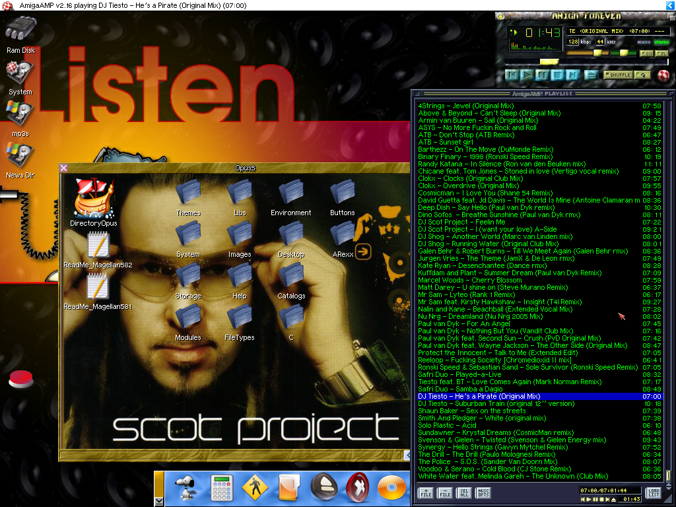Collapse the dock using its arrow button
The image size is (676, 507).
tap(159, 501)
